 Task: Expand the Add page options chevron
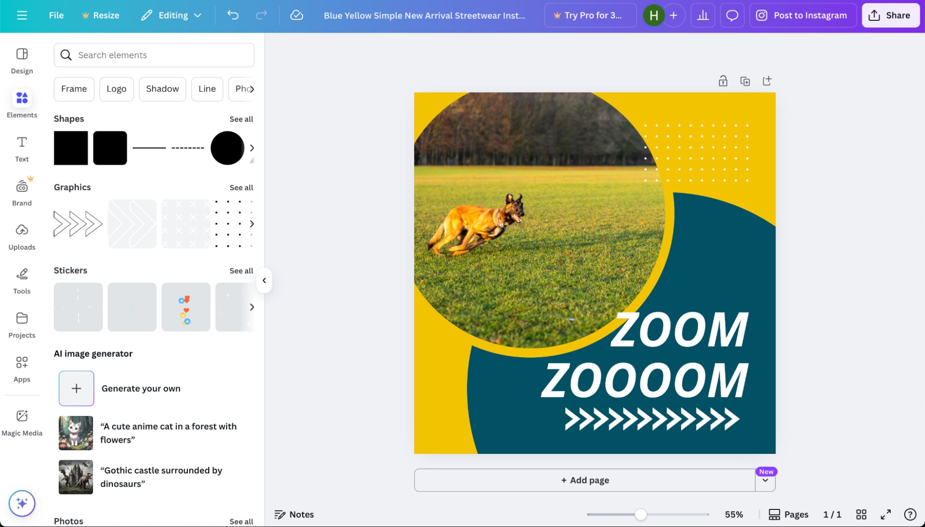tap(765, 481)
